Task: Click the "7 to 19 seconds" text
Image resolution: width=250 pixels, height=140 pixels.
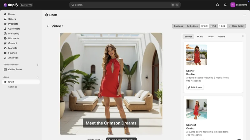Action: [x=194, y=135]
